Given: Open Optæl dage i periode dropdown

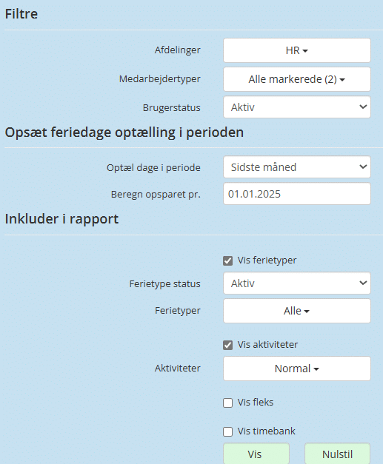Looking at the screenshot, I should click(297, 167).
